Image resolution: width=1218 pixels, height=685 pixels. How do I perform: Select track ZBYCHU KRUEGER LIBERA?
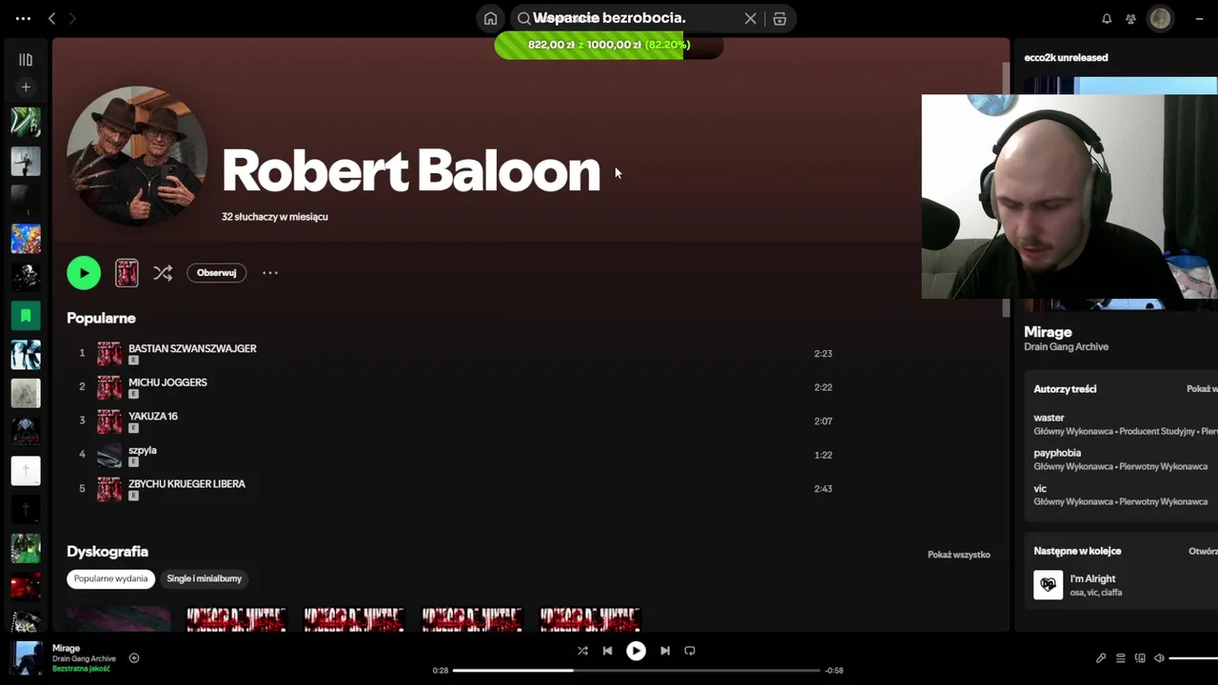coord(187,483)
